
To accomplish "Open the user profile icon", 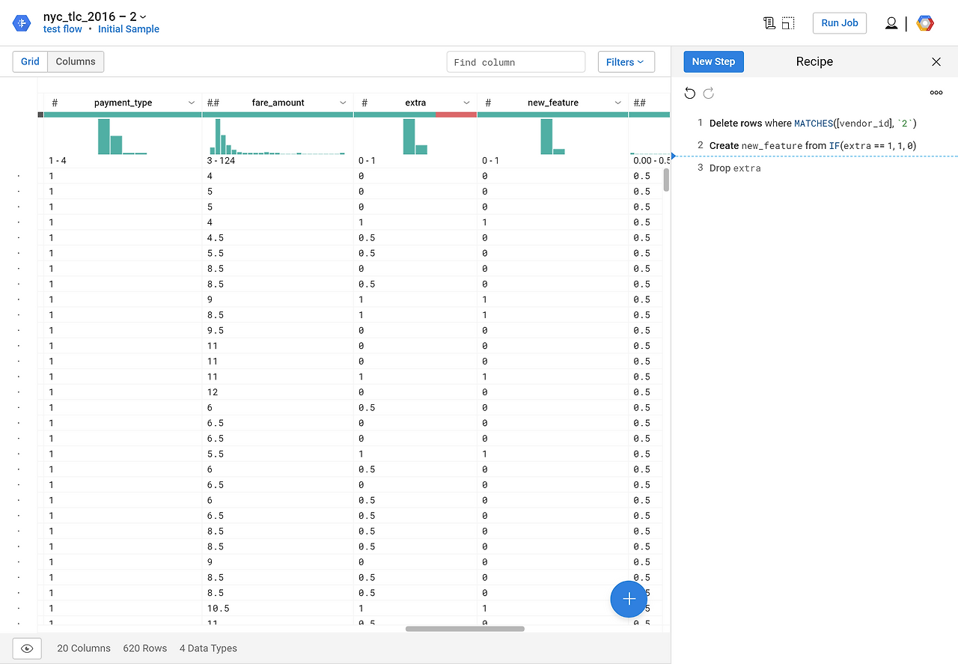I will coord(891,22).
